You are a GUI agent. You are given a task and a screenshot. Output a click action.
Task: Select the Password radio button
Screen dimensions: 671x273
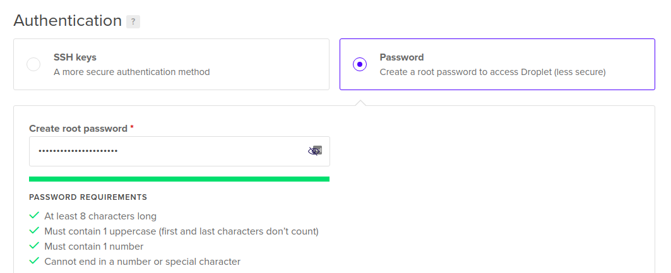[360, 64]
